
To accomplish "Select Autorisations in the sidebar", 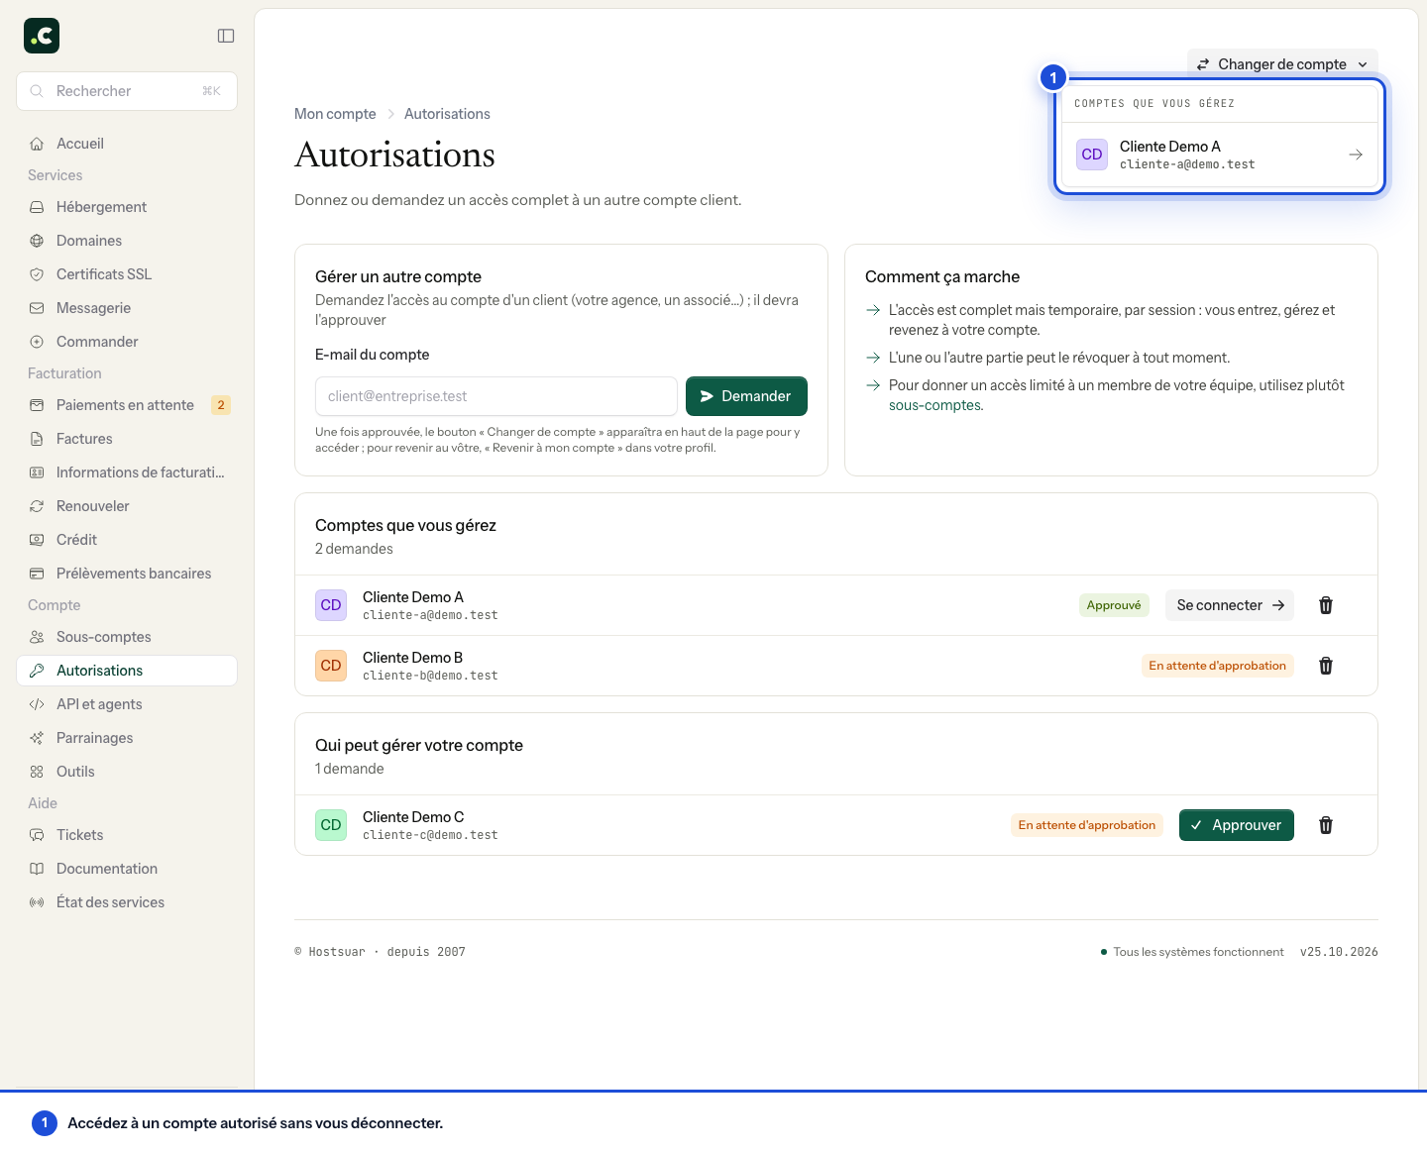I will click(x=127, y=671).
